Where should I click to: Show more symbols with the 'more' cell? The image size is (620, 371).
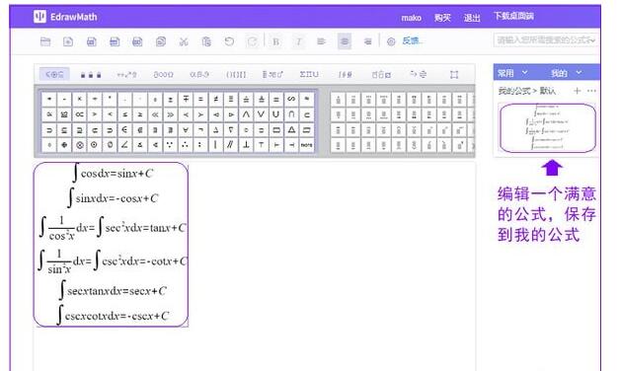click(x=306, y=145)
